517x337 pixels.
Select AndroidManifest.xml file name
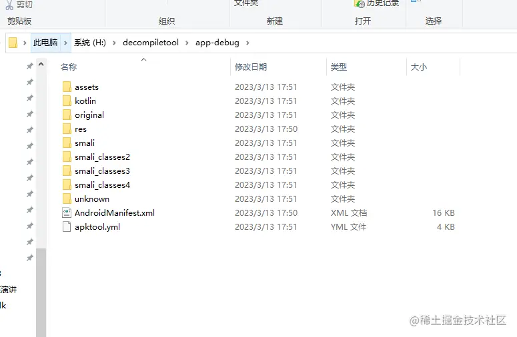(115, 213)
